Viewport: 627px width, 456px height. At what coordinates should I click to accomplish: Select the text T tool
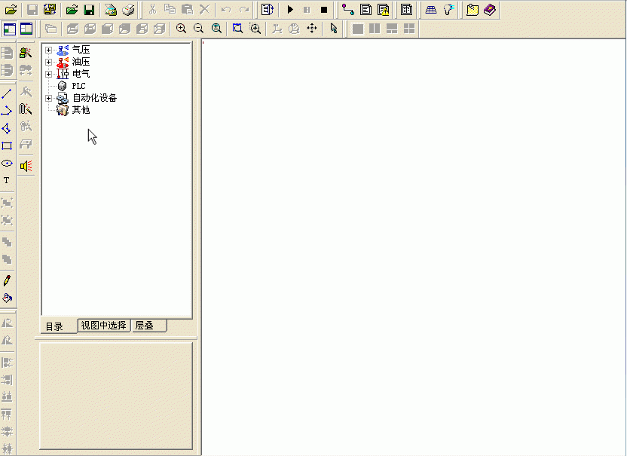[x=7, y=181]
